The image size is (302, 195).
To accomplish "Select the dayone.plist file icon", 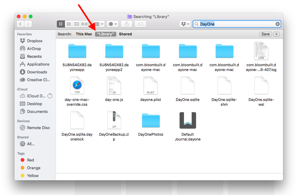I will [x=151, y=85].
